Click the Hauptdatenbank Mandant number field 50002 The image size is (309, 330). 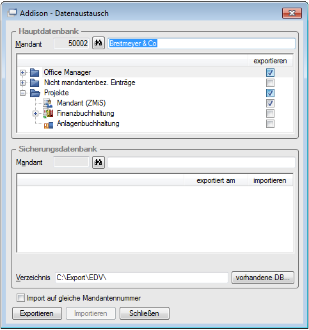click(x=71, y=43)
